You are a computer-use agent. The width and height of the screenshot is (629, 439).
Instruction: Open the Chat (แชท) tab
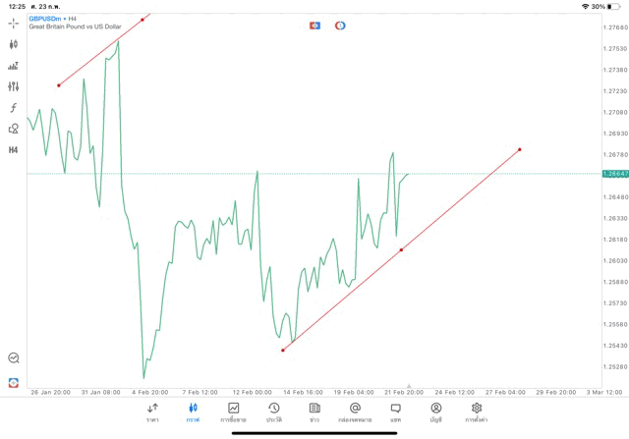395,412
